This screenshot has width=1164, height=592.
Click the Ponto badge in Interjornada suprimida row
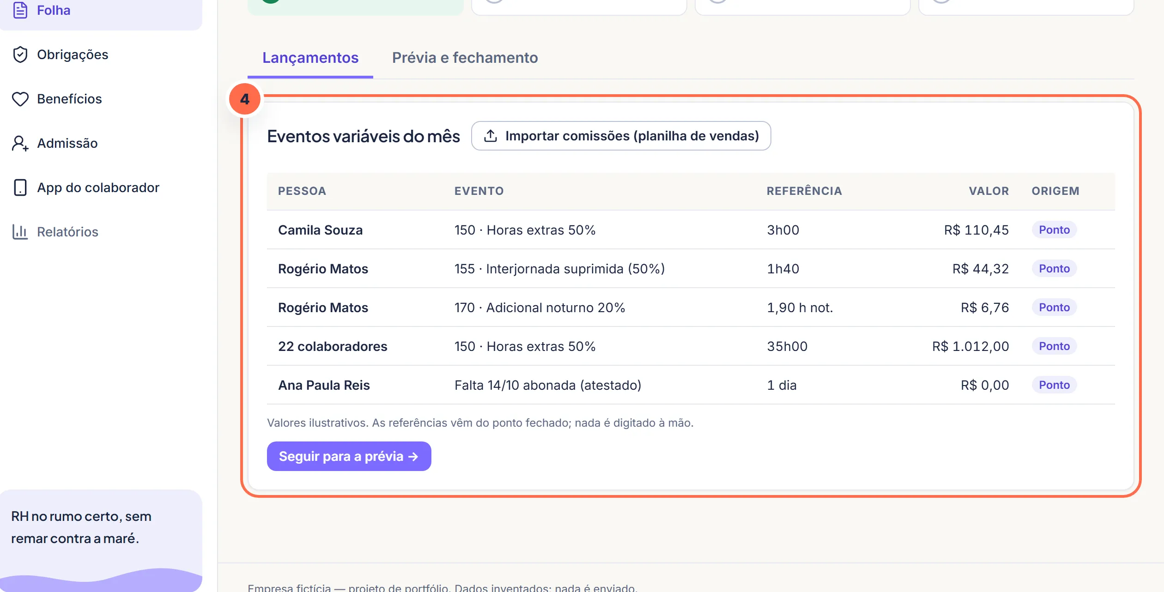pyautogui.click(x=1054, y=269)
